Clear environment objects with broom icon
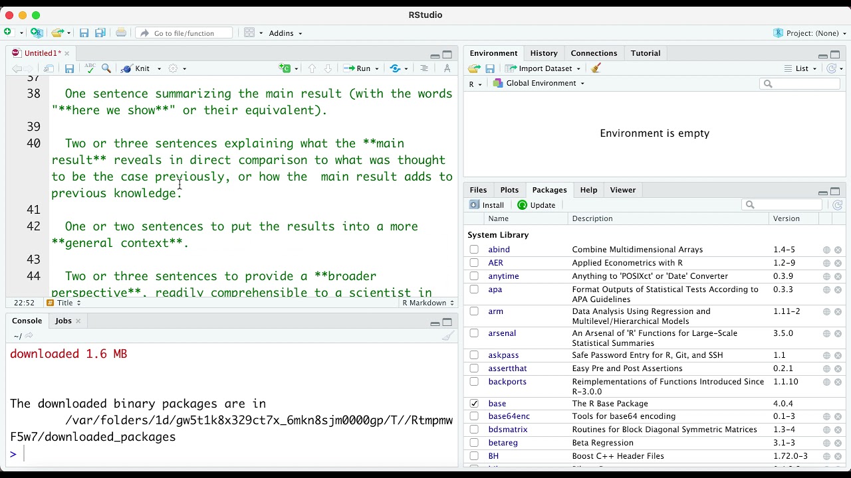This screenshot has width=851, height=478. (596, 68)
